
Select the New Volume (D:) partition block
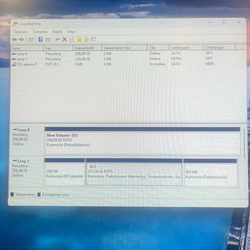pos(142,141)
